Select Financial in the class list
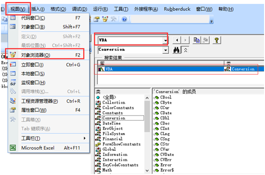The width and height of the screenshot is (265, 175). pos(113,139)
